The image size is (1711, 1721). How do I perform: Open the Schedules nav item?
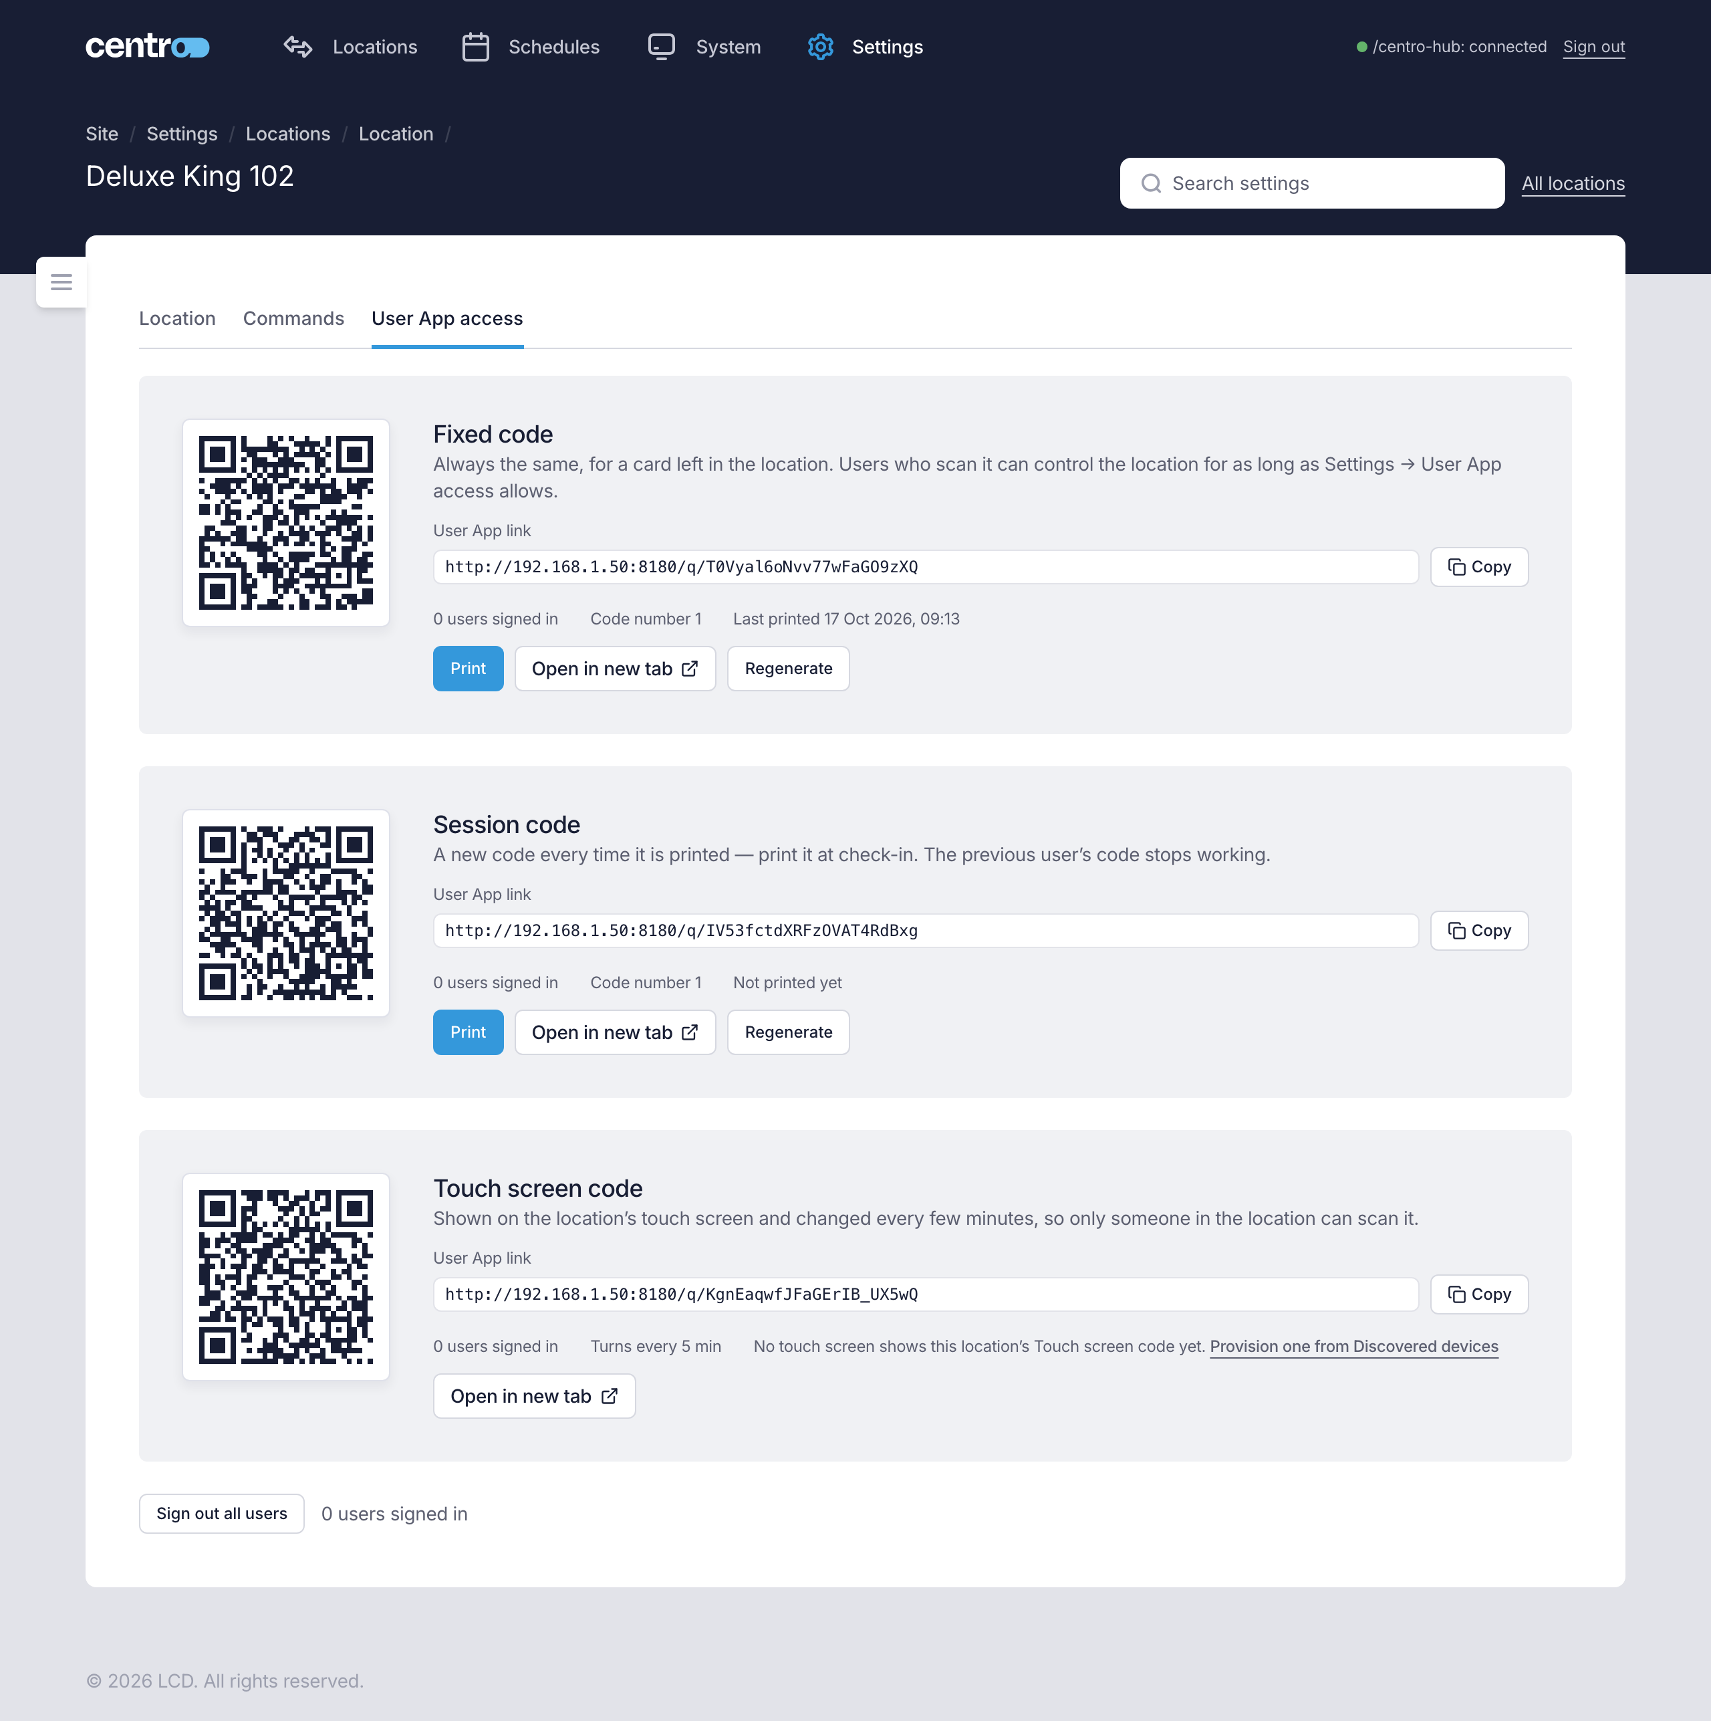[531, 46]
